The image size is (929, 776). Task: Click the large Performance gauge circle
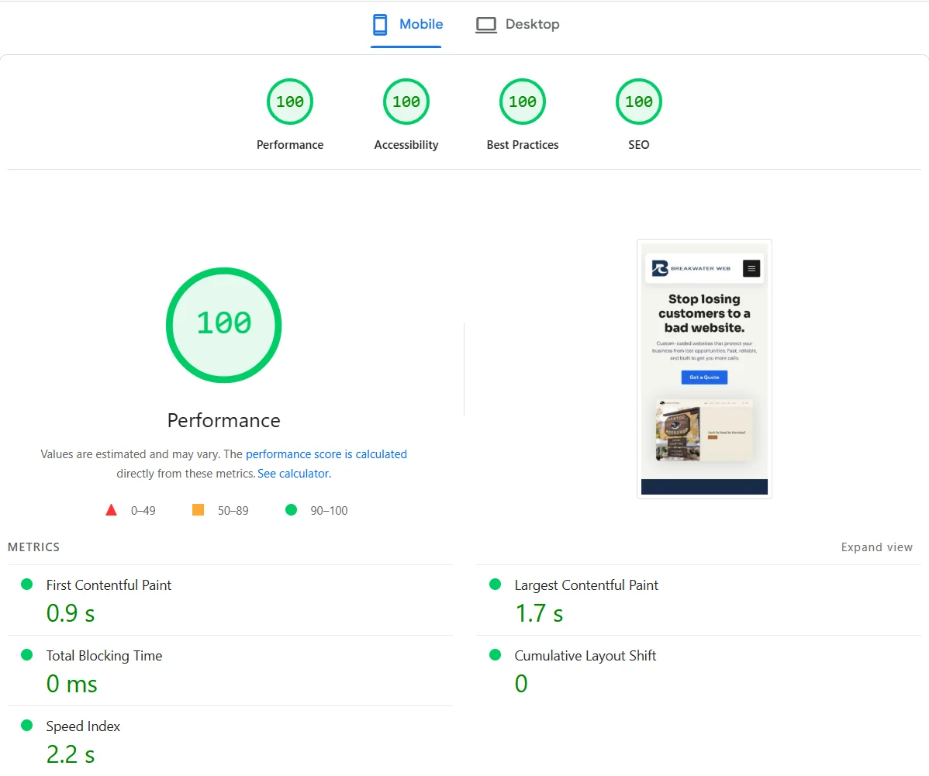click(223, 325)
